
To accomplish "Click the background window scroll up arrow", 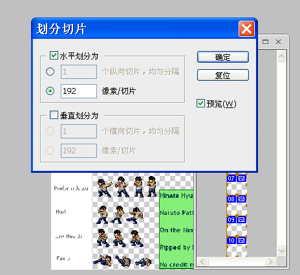I will [281, 56].
